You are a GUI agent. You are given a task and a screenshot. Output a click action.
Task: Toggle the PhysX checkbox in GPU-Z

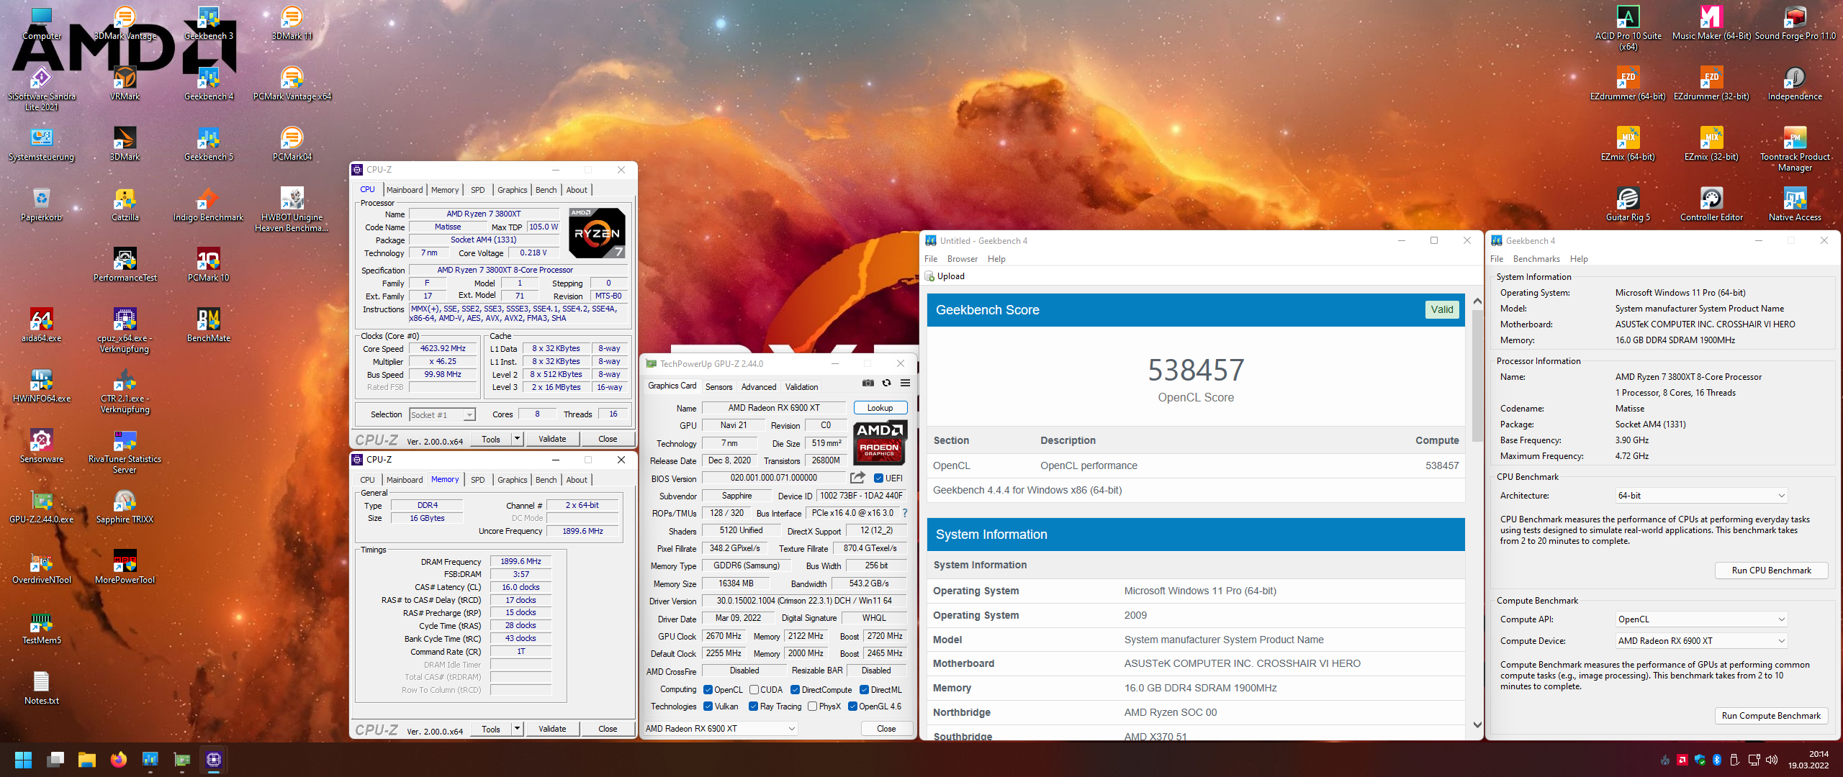click(x=812, y=706)
